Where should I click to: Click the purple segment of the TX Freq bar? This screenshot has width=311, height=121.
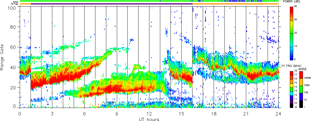click(x=112, y=4)
